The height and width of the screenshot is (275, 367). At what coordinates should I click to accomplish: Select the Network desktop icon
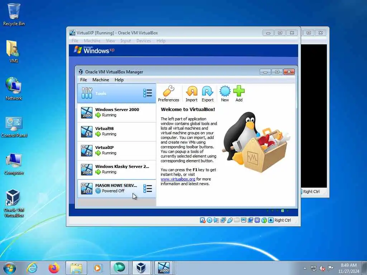point(14,89)
